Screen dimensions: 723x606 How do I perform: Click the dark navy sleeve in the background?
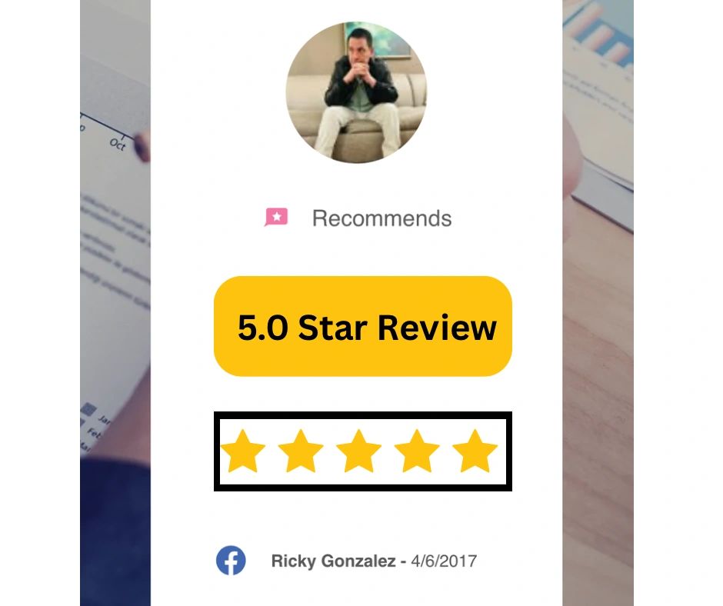(x=115, y=531)
